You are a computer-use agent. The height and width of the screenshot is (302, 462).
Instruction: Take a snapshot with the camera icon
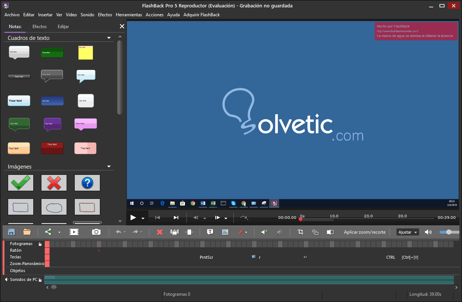96,232
